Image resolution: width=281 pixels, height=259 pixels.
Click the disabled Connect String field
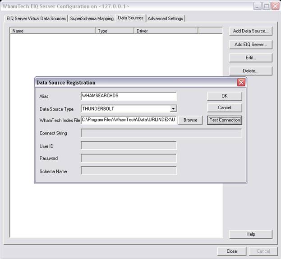tap(161, 133)
